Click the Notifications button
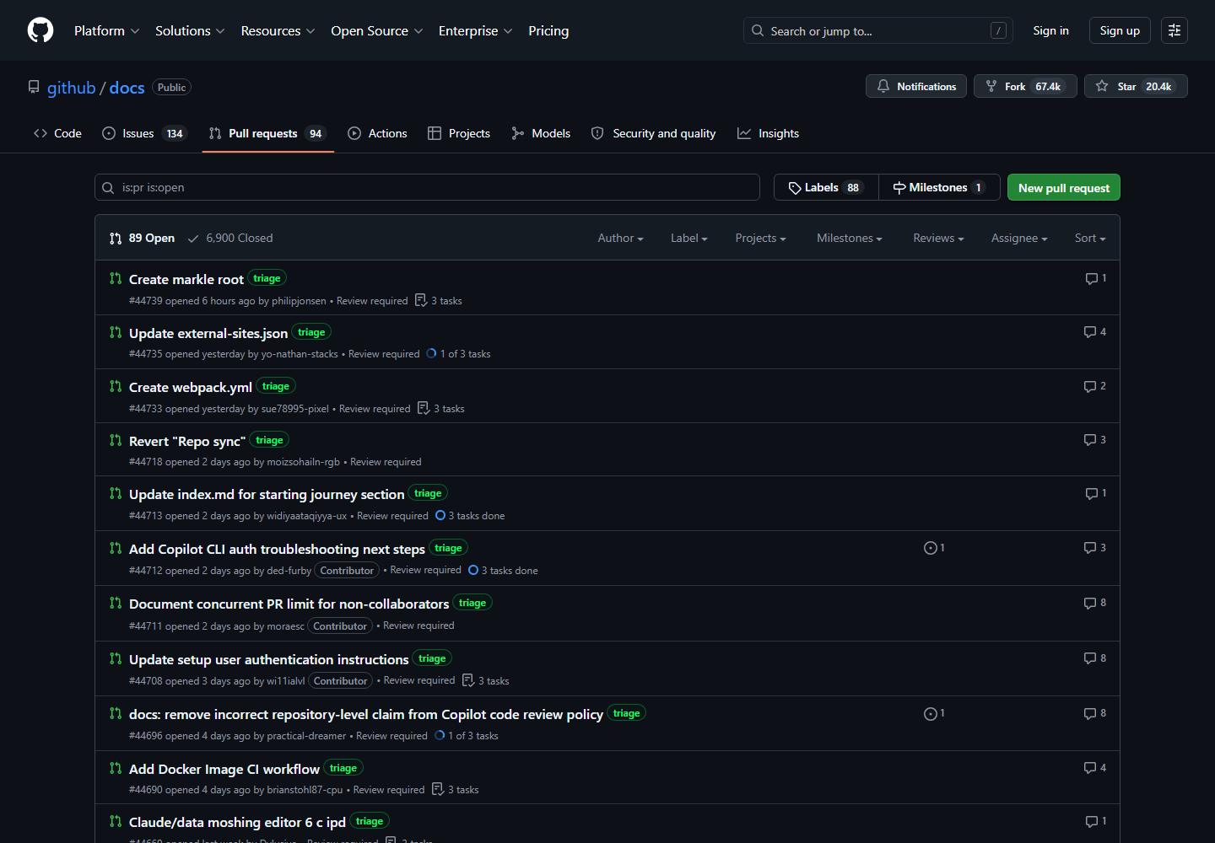Viewport: 1215px width, 843px height. pyautogui.click(x=916, y=86)
